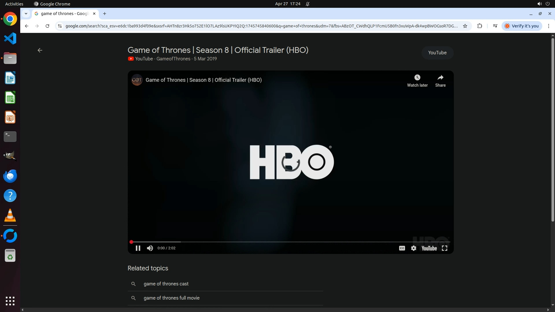Mute the video volume speaker icon
This screenshot has width=555, height=312.
[150, 248]
